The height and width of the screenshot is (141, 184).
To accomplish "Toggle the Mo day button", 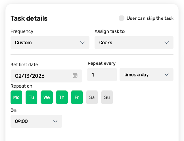I will (17, 97).
